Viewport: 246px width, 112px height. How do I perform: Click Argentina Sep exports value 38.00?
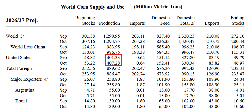[x=214, y=90]
